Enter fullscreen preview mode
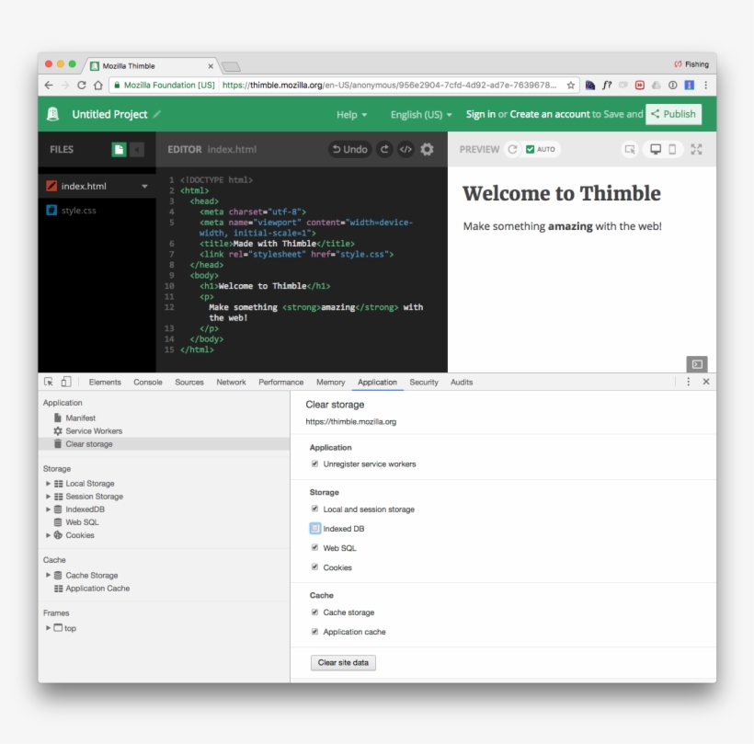The width and height of the screenshot is (754, 744). click(x=696, y=149)
